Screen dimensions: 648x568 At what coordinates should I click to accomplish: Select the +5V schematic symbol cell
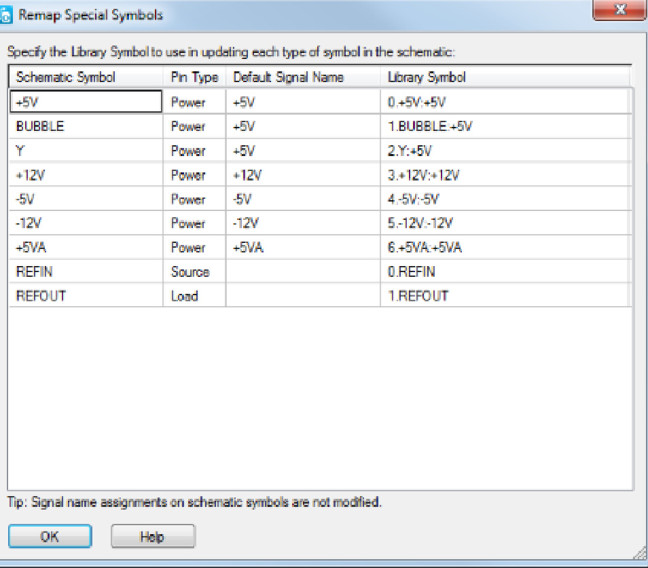point(85,102)
